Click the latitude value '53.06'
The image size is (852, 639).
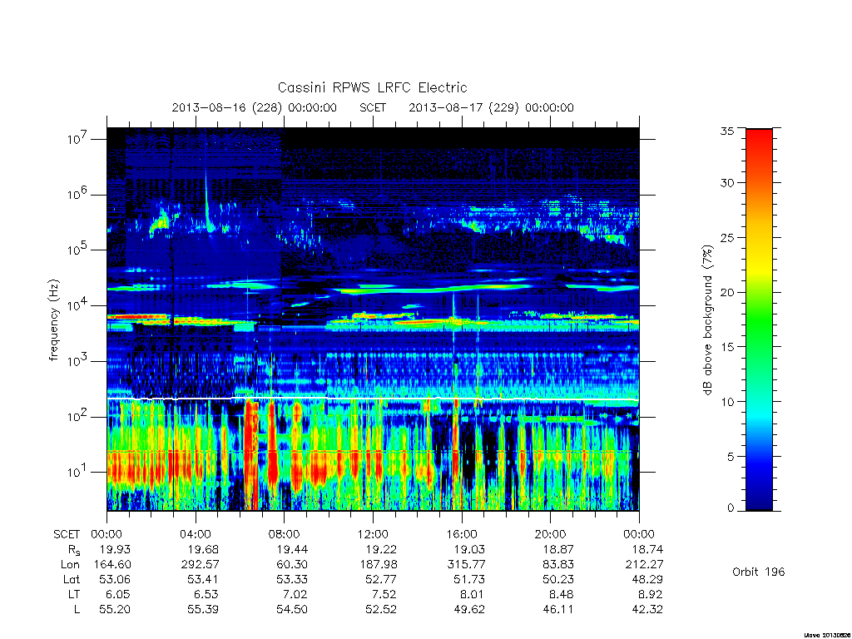click(115, 579)
